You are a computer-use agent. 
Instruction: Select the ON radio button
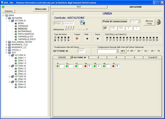pos(136,51)
